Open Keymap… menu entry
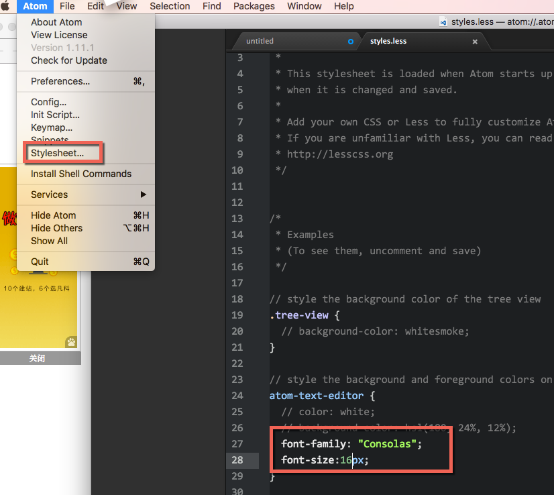 [x=86, y=127]
